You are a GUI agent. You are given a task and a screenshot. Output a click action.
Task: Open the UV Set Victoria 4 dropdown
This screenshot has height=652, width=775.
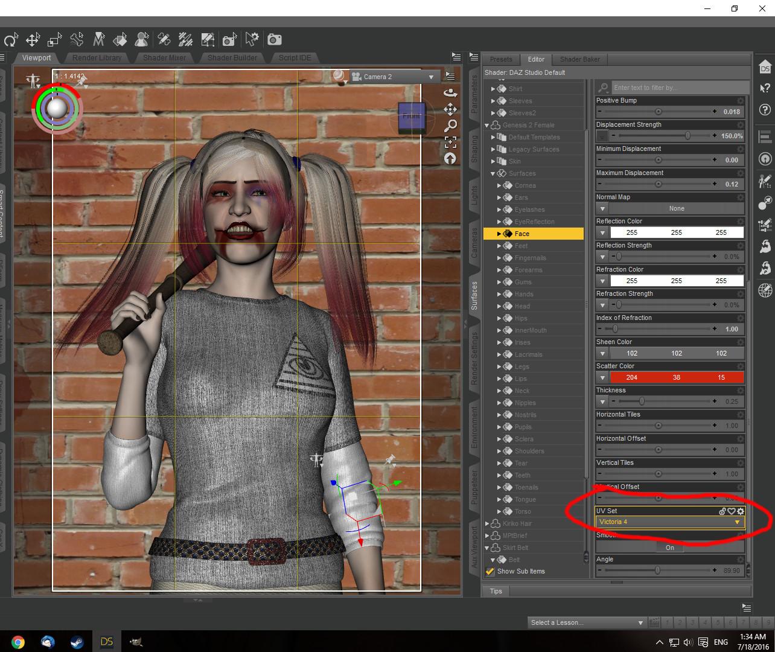click(670, 522)
